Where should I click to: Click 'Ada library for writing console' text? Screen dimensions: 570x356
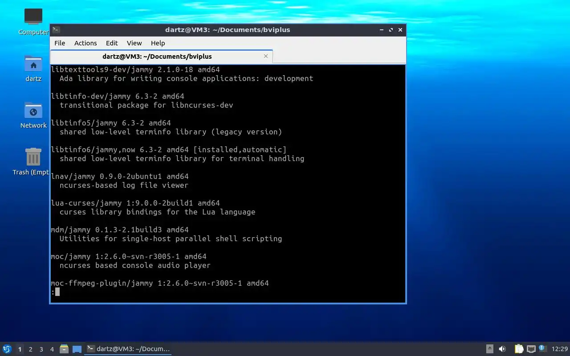128,78
